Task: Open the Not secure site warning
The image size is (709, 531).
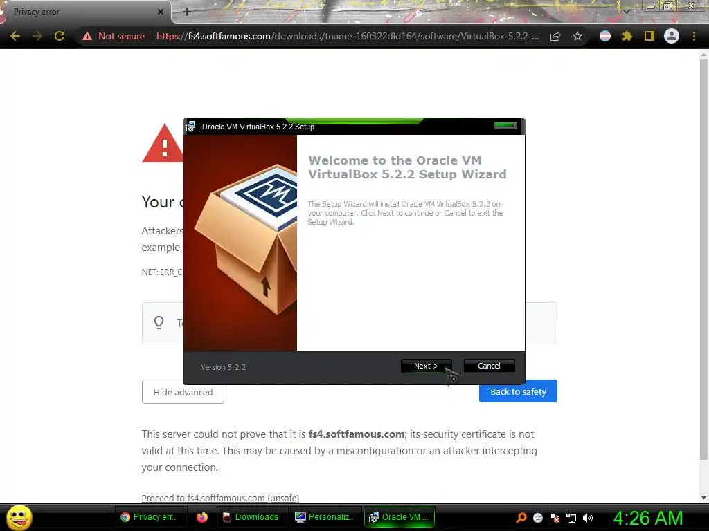Action: (x=114, y=36)
